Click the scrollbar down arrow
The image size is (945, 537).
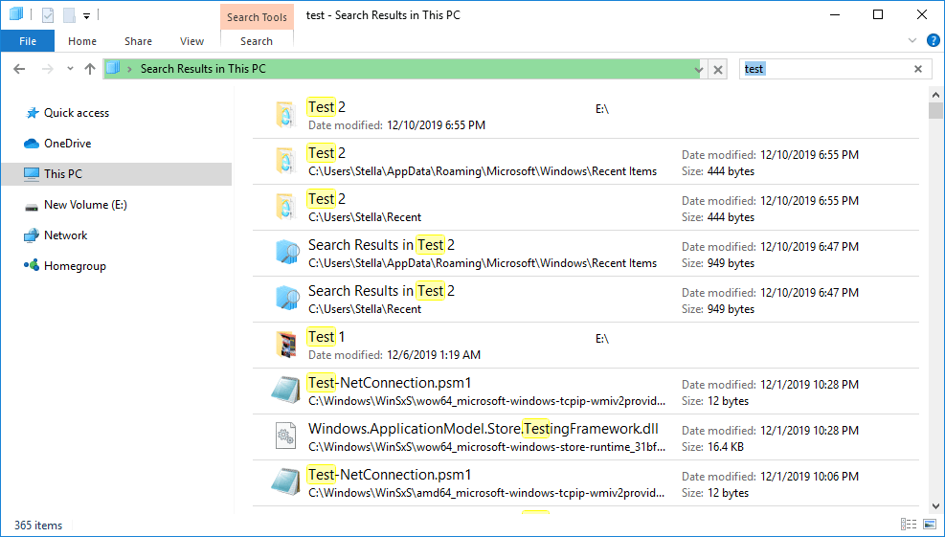tap(936, 506)
